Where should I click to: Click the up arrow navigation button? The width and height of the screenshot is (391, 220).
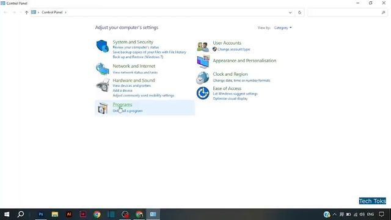[26, 12]
